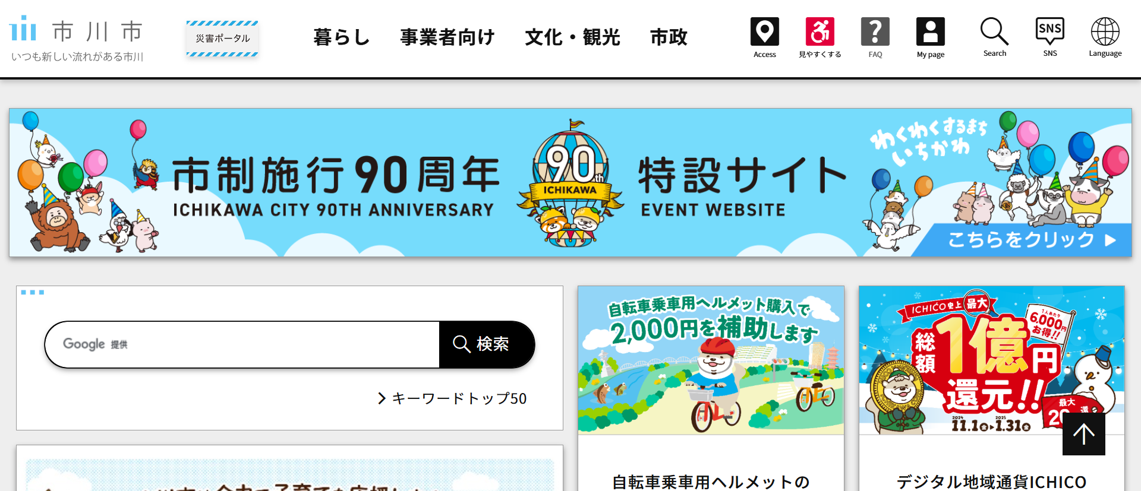This screenshot has width=1141, height=491.
Task: Open the ICHICO 1億円還元 campaign thumbnail
Action: pos(991,360)
